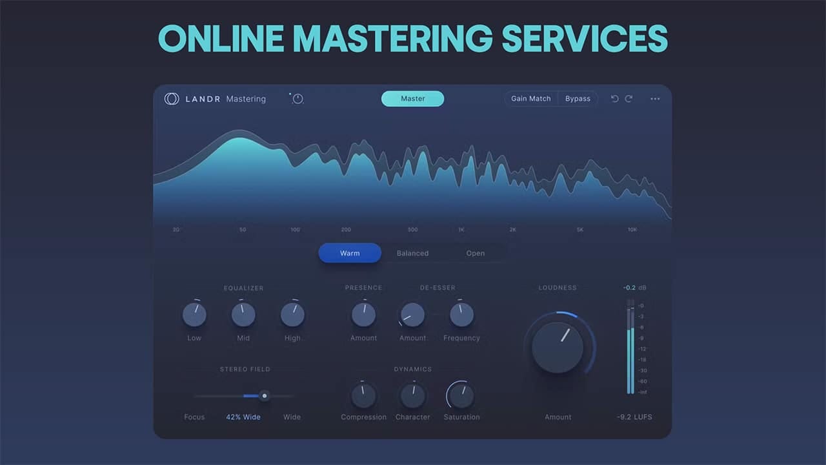Click the PRESENCE heading
This screenshot has width=826, height=465.
point(363,288)
